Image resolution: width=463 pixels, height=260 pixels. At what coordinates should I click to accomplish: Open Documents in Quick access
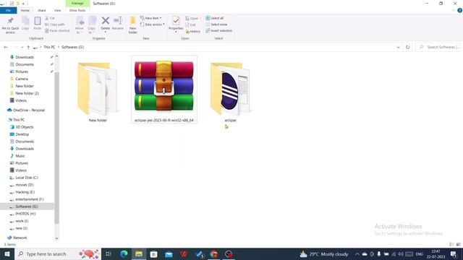(25, 64)
